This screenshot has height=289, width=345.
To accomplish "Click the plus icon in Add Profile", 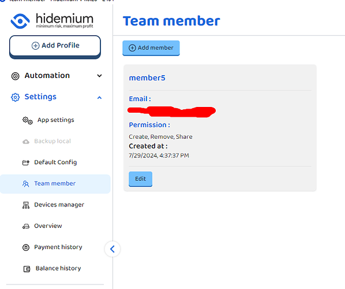I will coord(35,46).
